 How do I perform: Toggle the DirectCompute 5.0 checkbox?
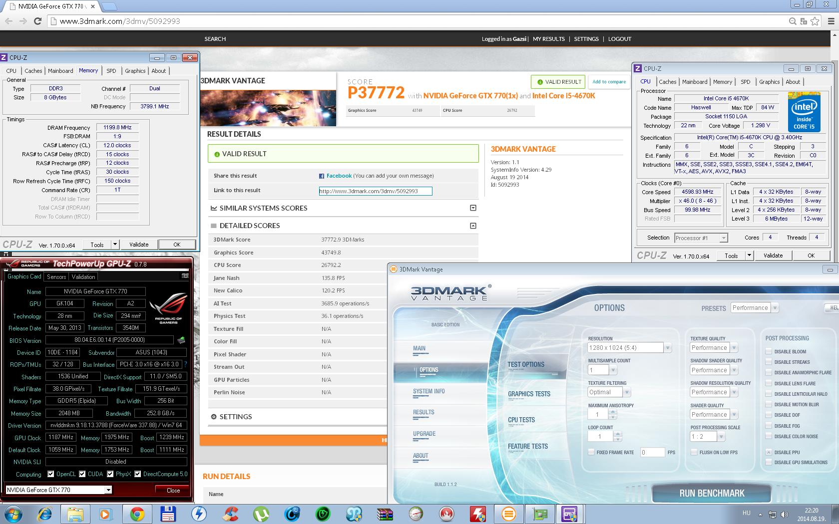(137, 474)
